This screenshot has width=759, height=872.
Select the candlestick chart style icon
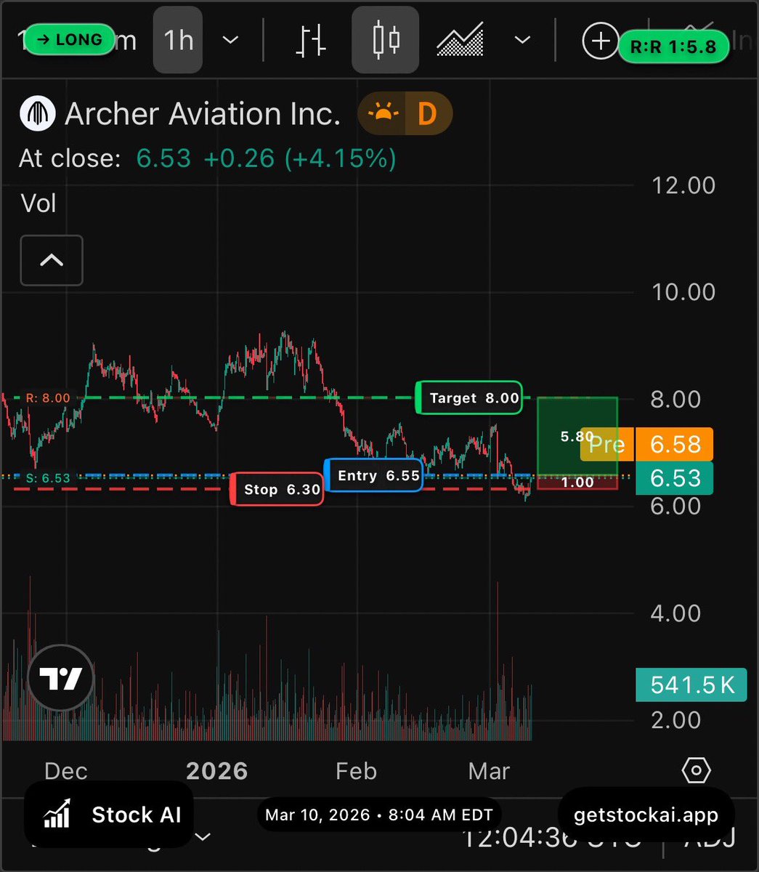point(385,40)
